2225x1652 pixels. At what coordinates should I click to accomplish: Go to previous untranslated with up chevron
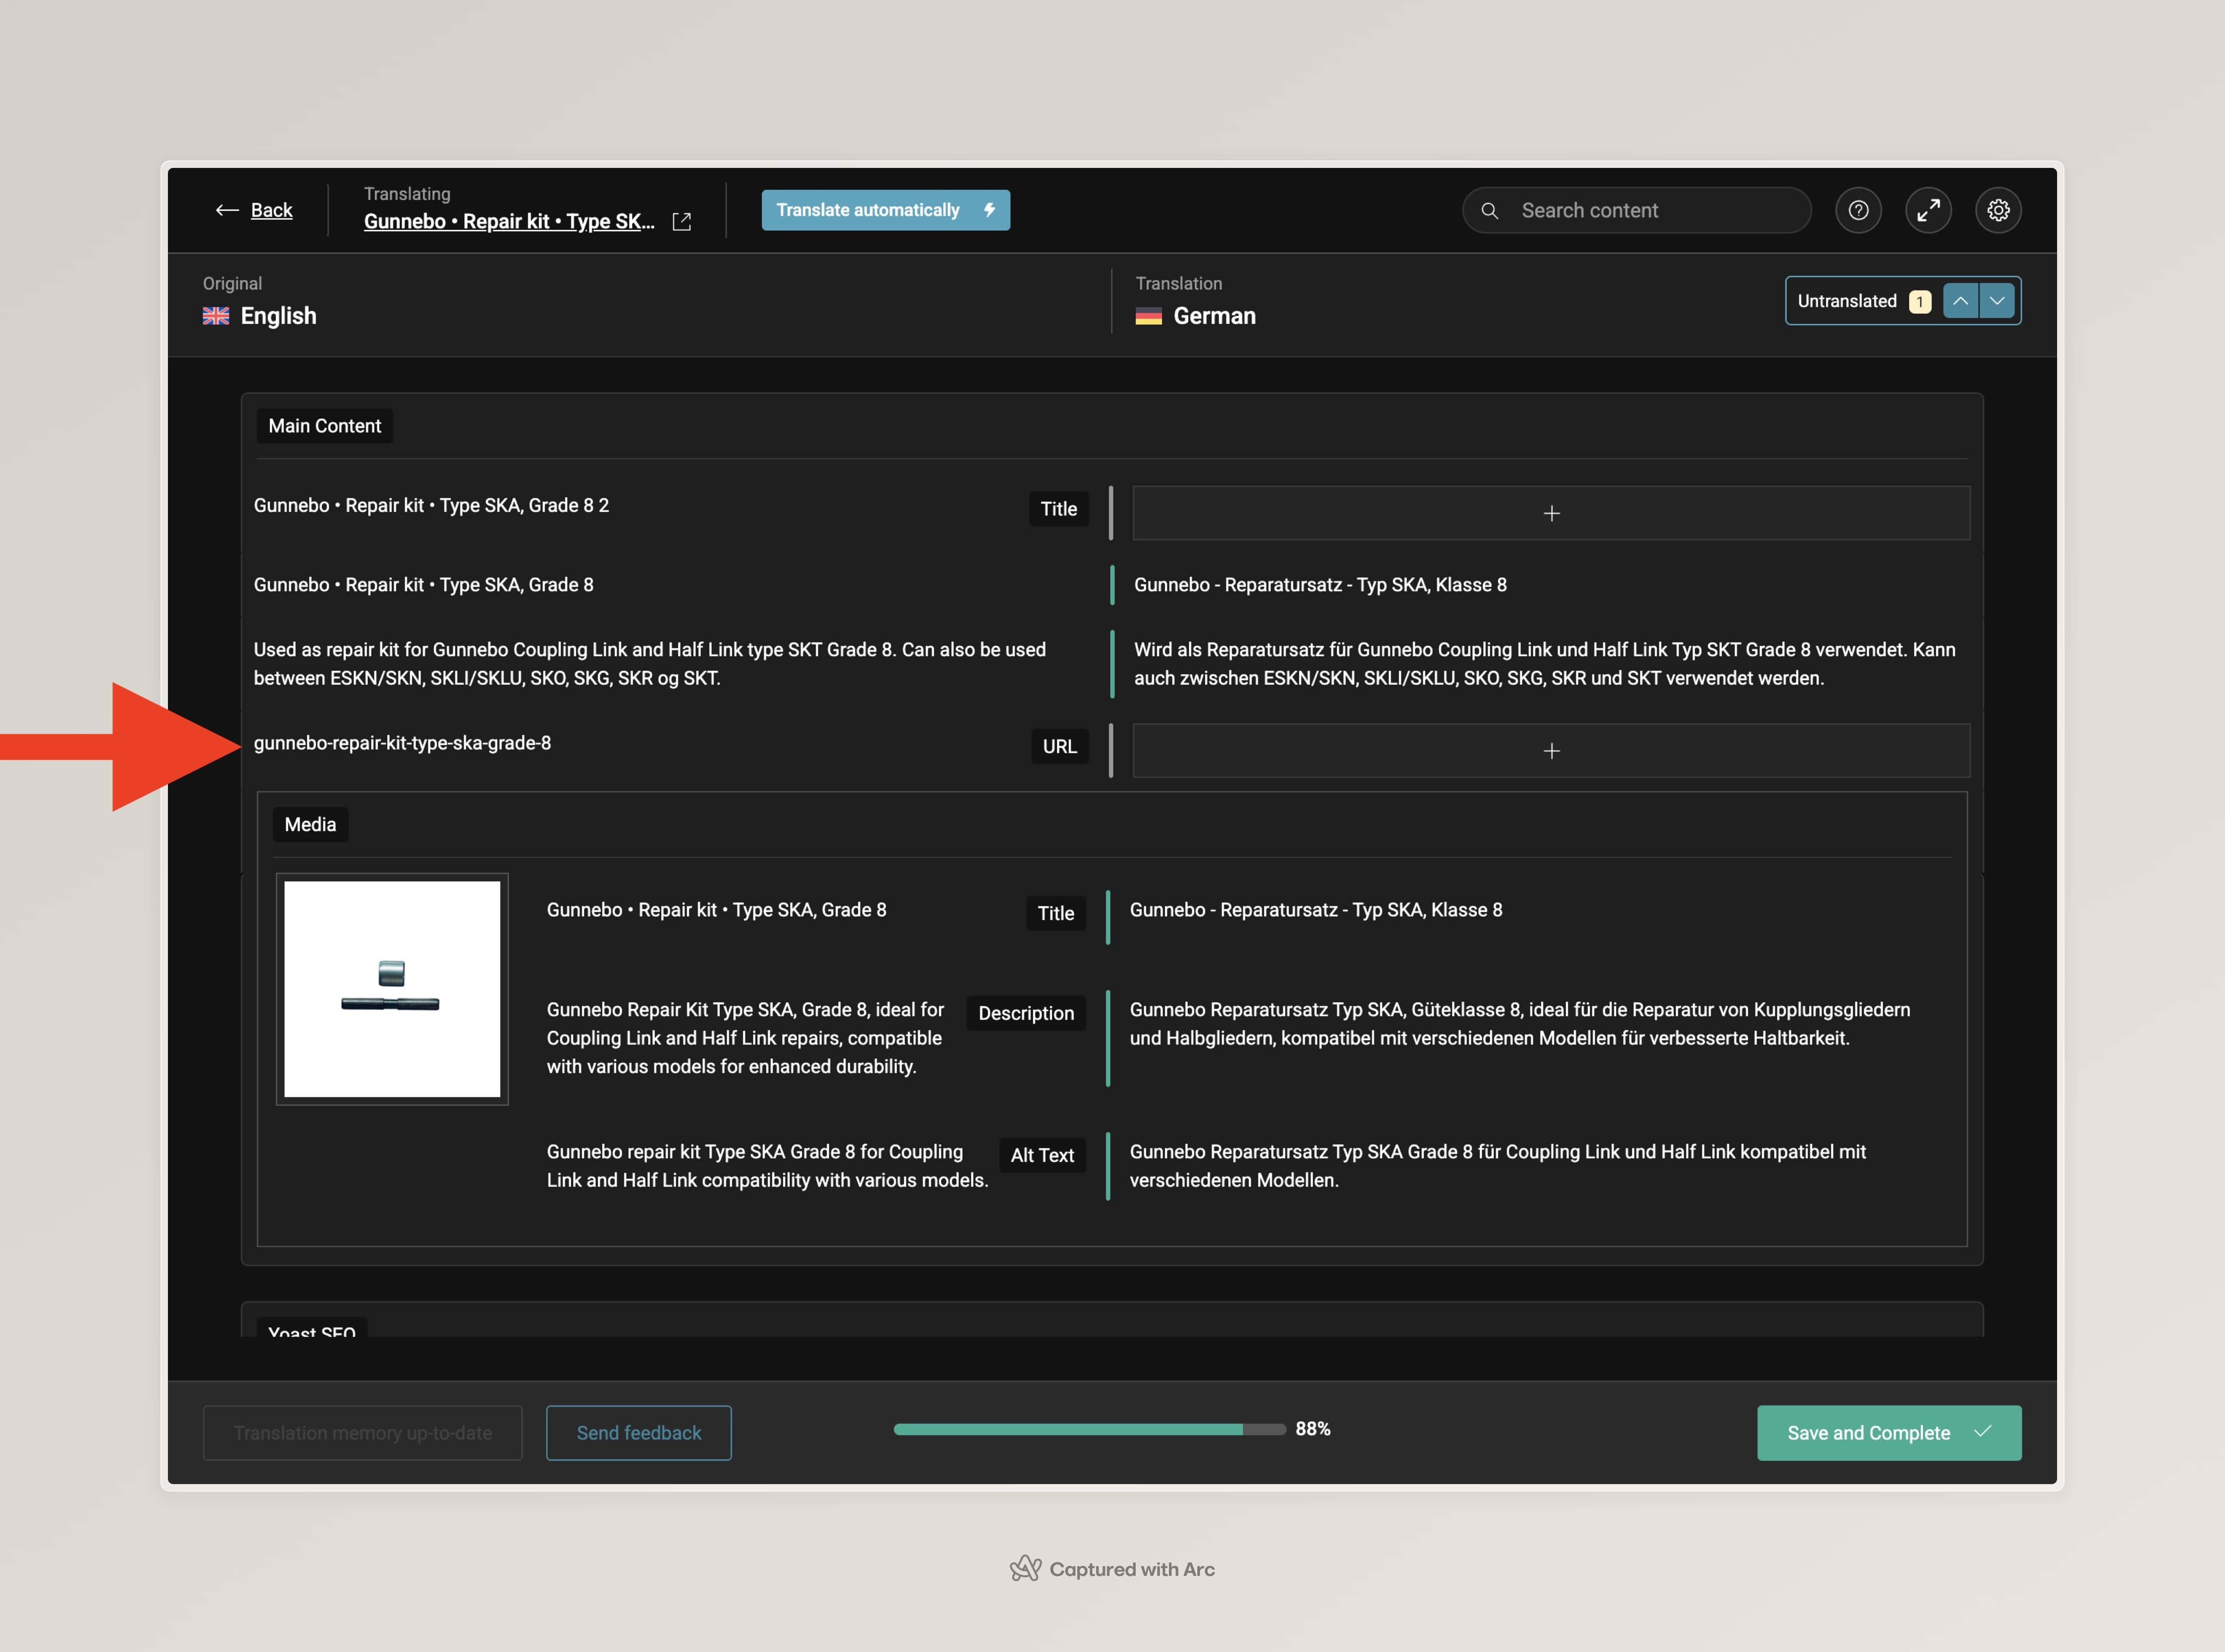(1960, 301)
